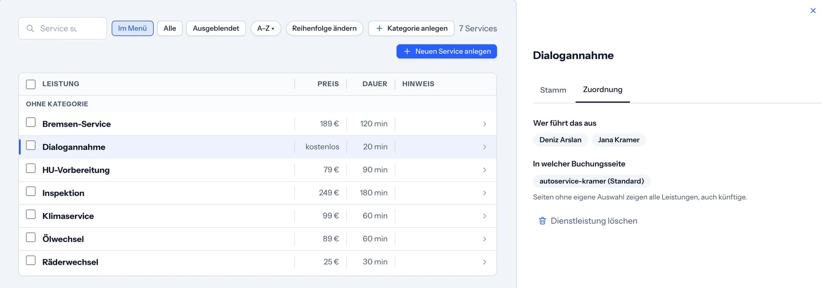838x288 pixels.
Task: Click Reihenfolge ändern button
Action: (x=324, y=28)
